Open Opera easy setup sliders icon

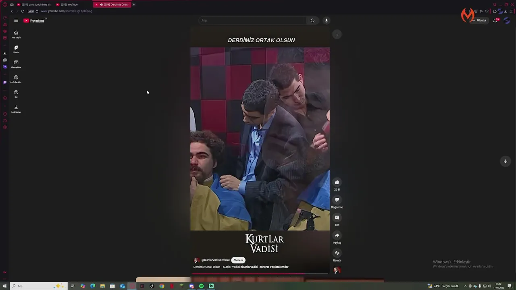click(511, 11)
